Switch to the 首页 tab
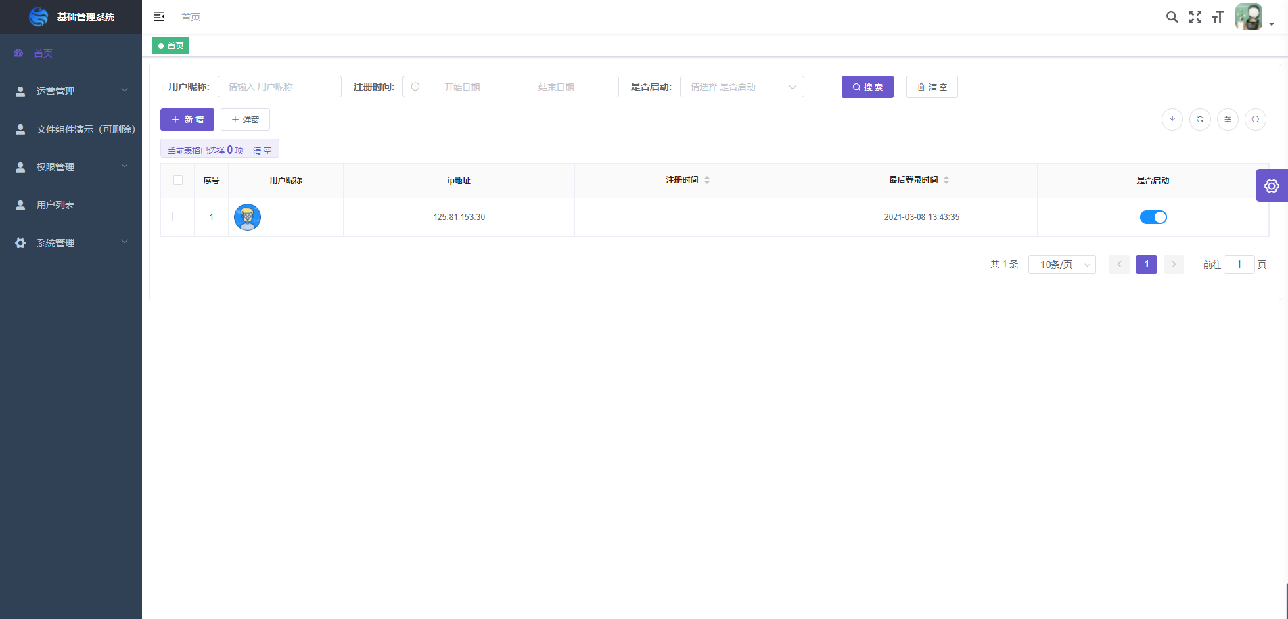The height and width of the screenshot is (619, 1288). [170, 45]
